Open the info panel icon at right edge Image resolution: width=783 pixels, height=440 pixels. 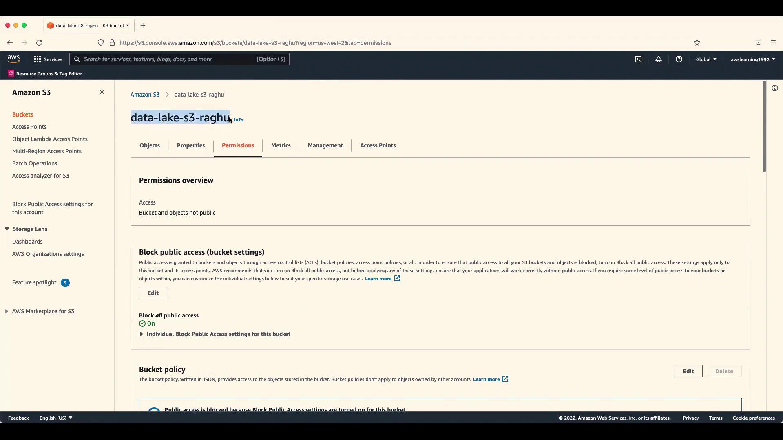[774, 88]
